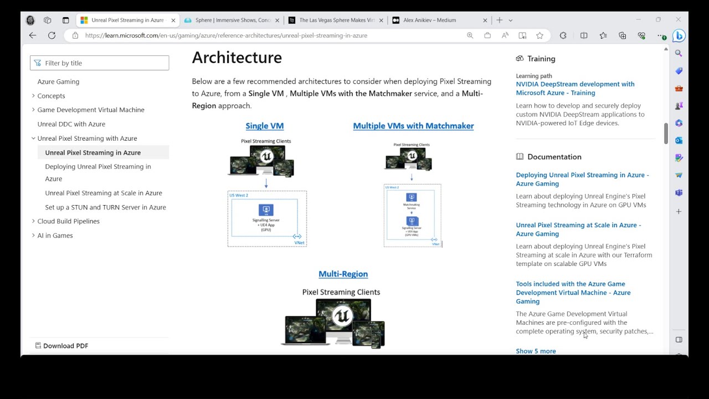Click Single VM architecture diagram thumbnail
The image size is (709, 399).
267,192
